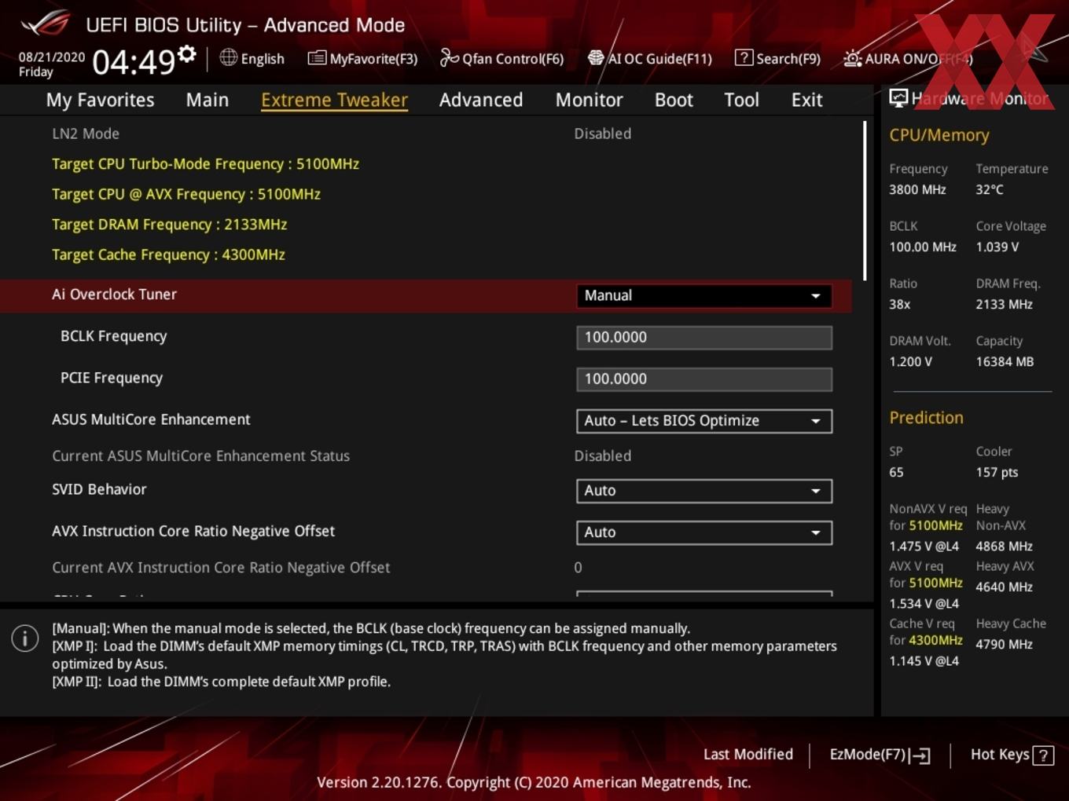Select the LN2 Mode row
This screenshot has height=801, width=1069.
click(x=424, y=133)
